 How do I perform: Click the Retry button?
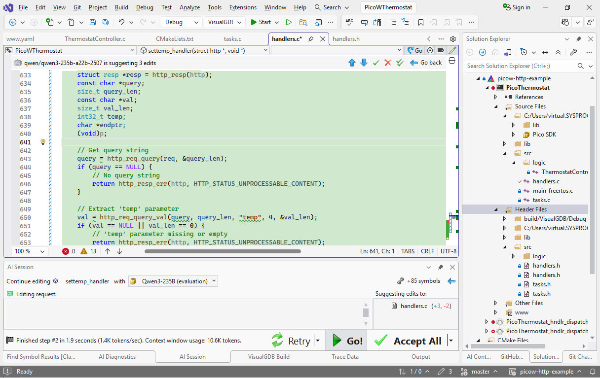coord(292,341)
